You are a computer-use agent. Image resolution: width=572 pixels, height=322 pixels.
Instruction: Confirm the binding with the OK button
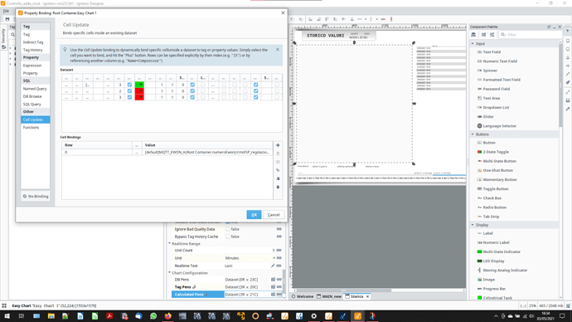click(x=254, y=215)
